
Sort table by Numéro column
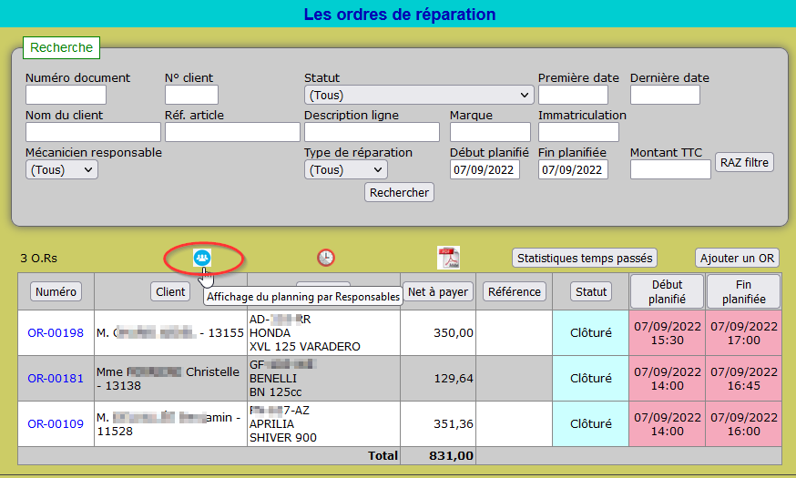pyautogui.click(x=56, y=291)
